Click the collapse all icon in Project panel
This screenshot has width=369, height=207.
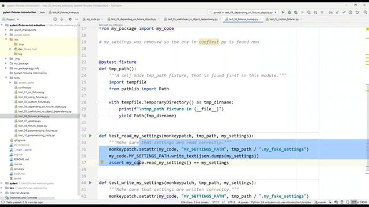62,19
